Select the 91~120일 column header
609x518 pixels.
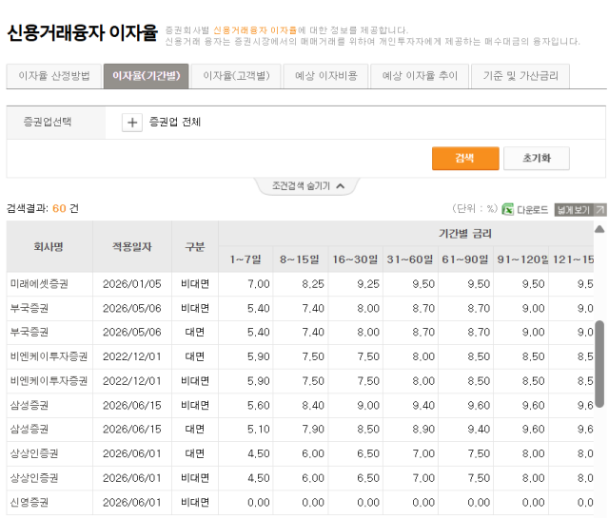coord(521,259)
